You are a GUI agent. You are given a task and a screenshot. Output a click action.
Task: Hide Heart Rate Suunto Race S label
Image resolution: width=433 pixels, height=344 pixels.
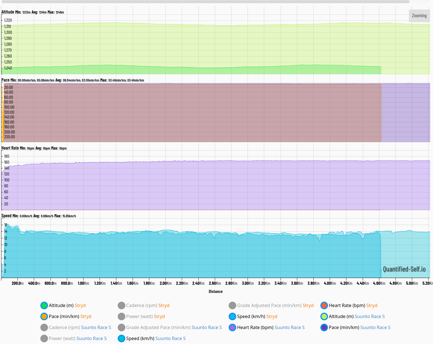click(x=270, y=327)
